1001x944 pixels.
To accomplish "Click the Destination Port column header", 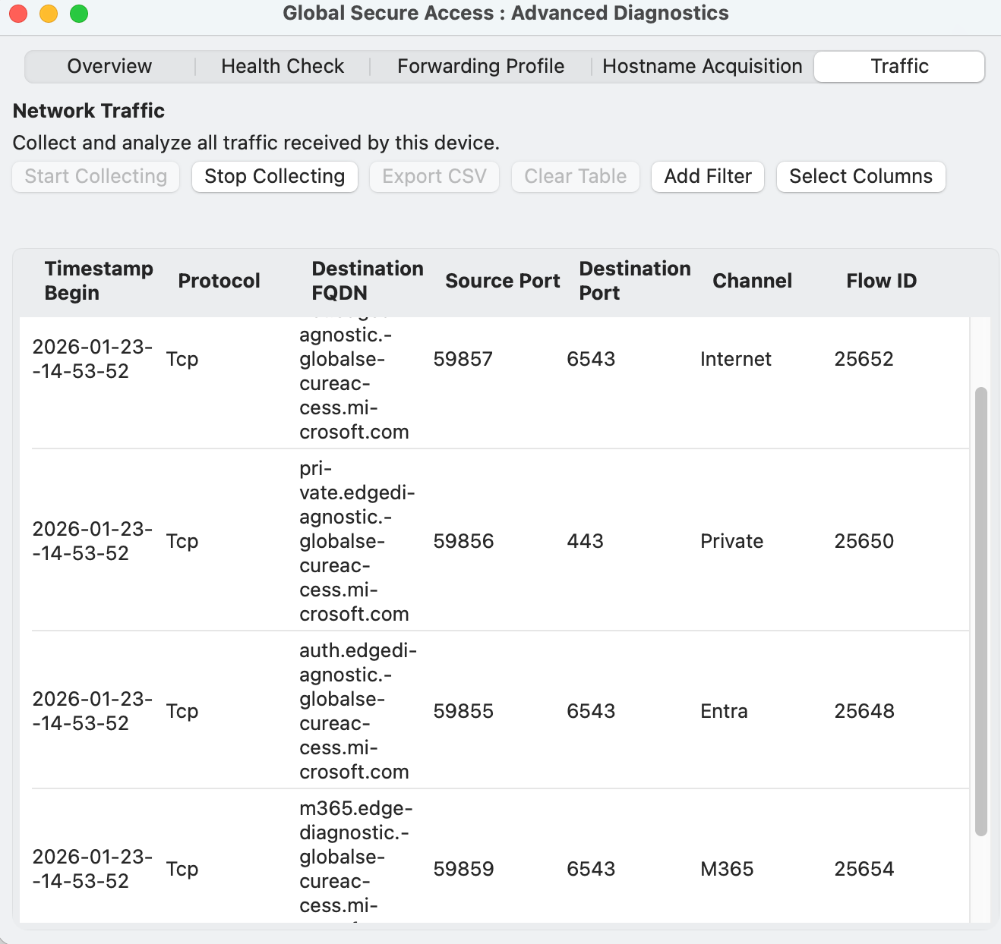I will click(634, 281).
